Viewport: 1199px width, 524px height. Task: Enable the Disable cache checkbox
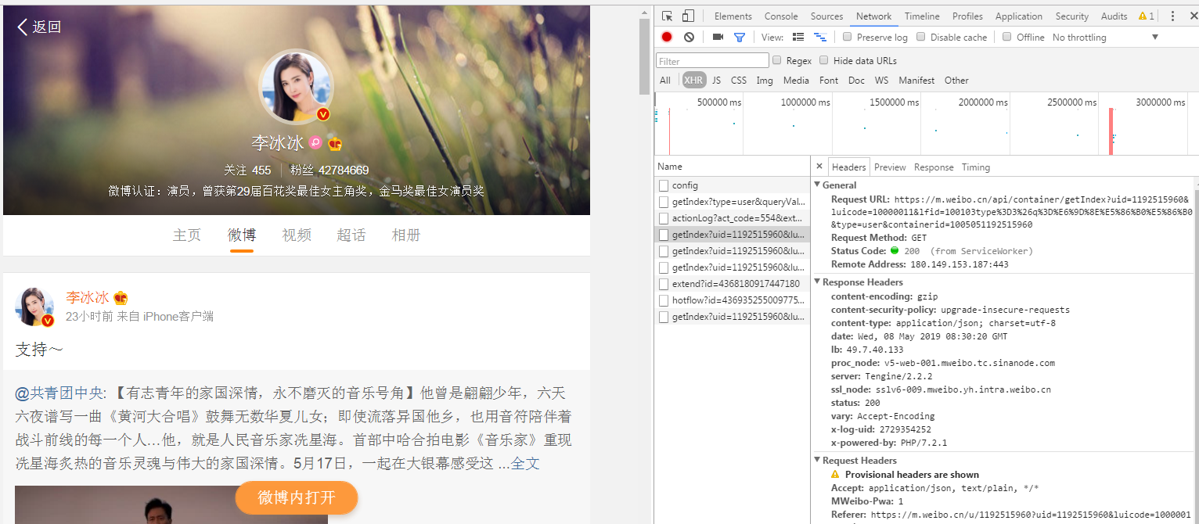point(921,37)
